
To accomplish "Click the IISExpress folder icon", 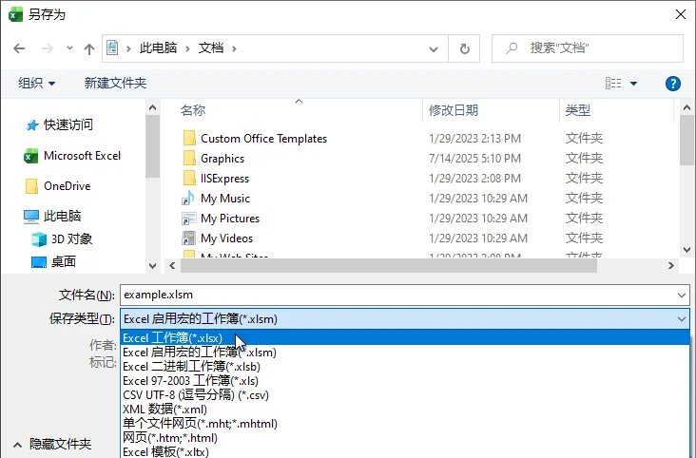I will point(189,178).
